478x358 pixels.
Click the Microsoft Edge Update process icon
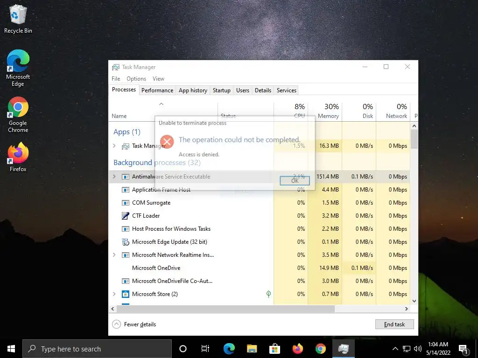tap(125, 242)
